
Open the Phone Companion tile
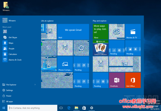(x=65, y=64)
